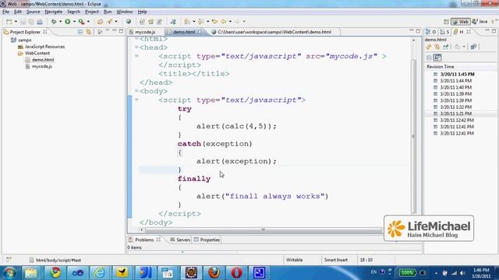
Task: Open the Window menu
Action: (x=125, y=12)
